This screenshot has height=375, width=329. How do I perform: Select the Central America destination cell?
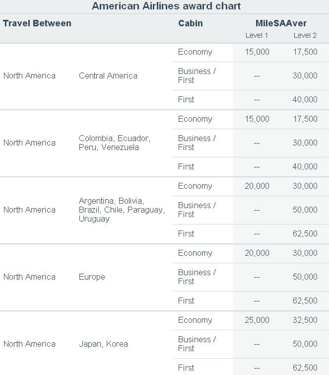(108, 75)
